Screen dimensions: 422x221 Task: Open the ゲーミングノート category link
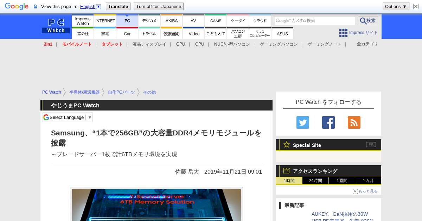[325, 44]
